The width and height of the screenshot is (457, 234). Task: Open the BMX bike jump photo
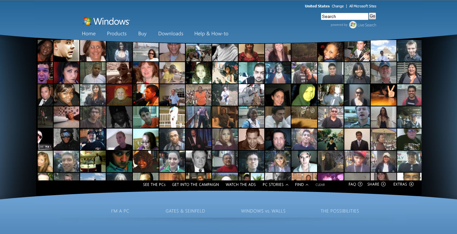tap(304, 117)
